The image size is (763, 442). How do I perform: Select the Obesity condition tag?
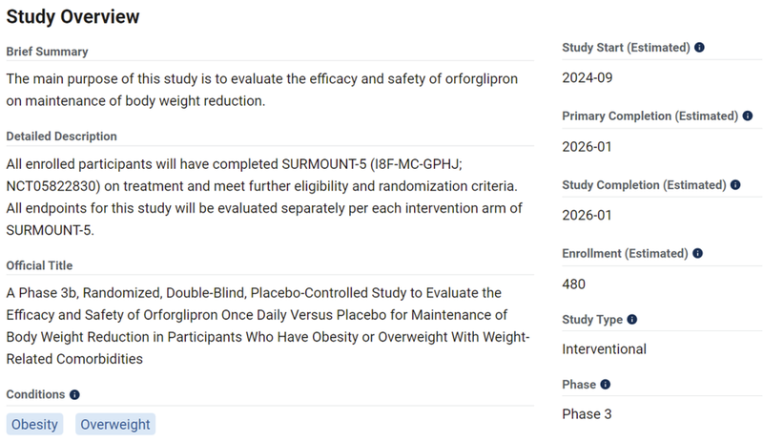34,424
